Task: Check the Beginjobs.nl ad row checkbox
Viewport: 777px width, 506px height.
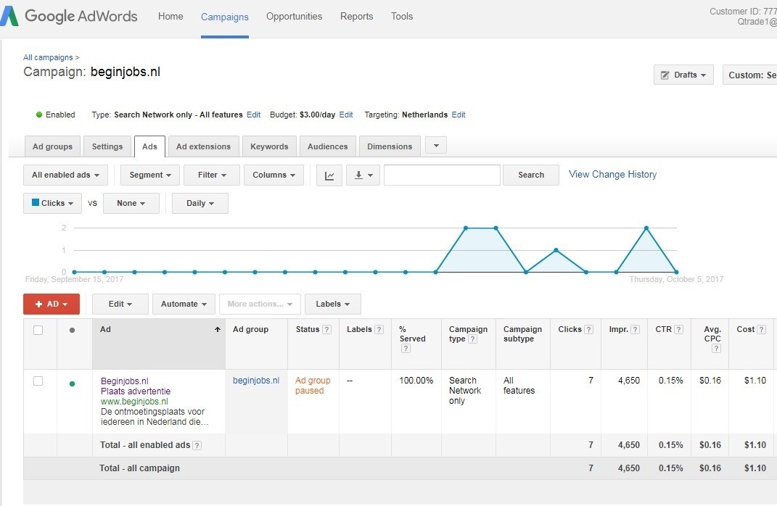Action: pos(38,381)
